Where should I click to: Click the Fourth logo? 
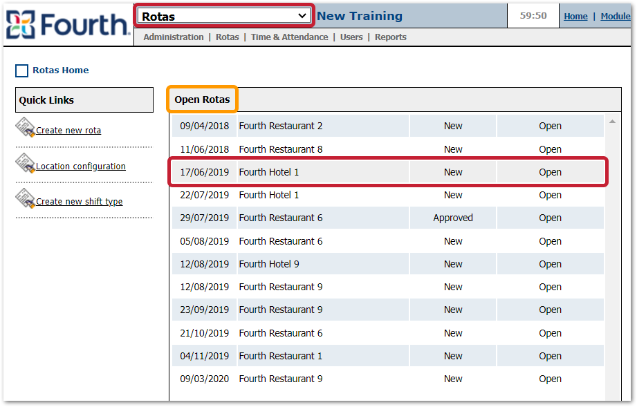point(68,25)
